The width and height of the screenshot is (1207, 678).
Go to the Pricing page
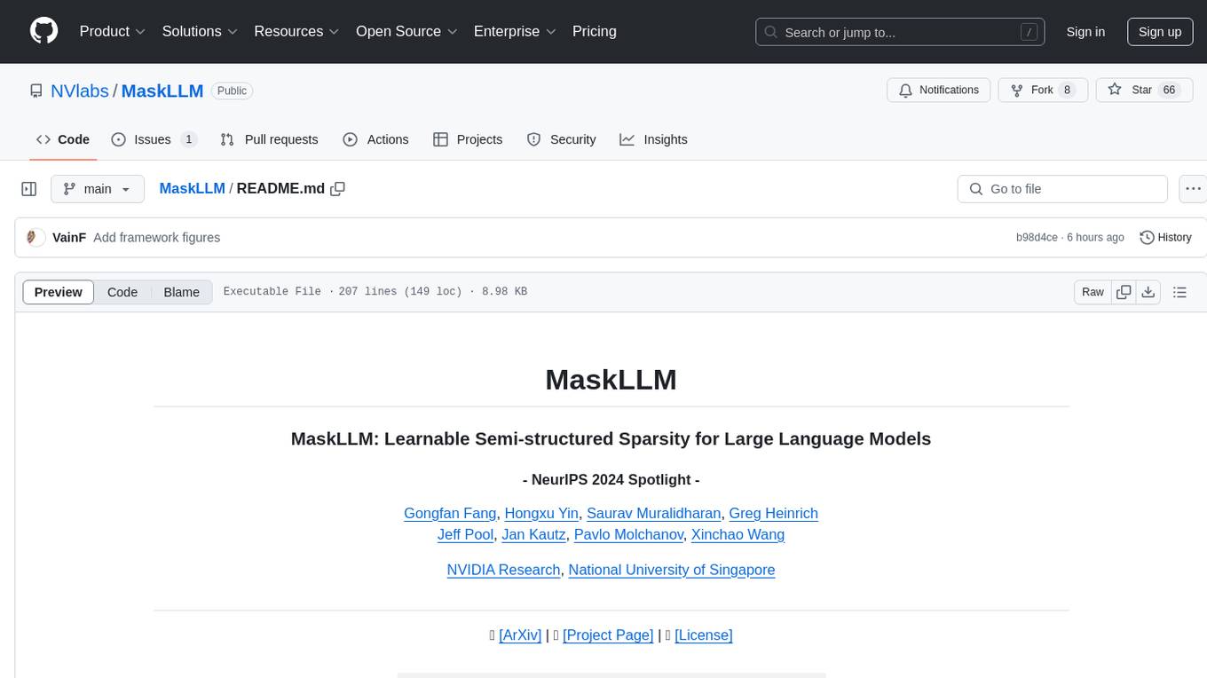(595, 31)
